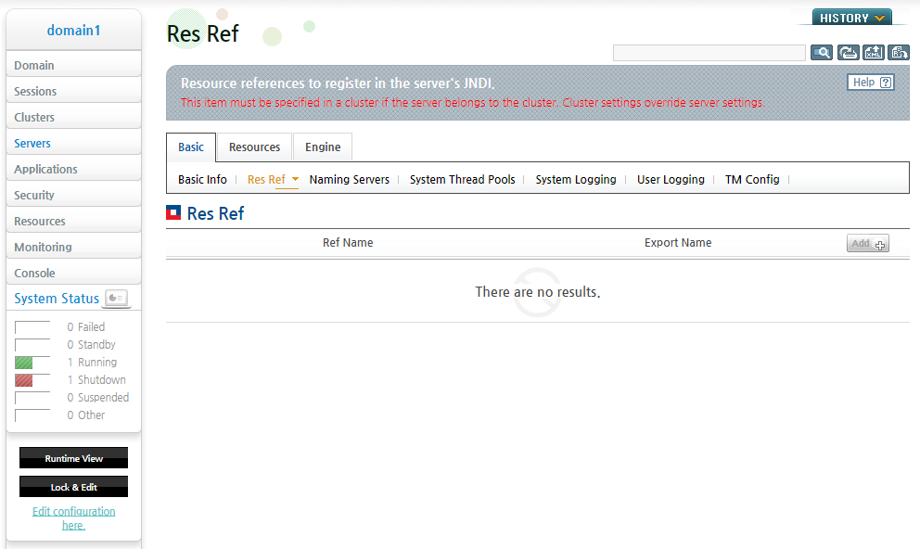This screenshot has height=549, width=920.
Task: Open the User Logging sub-tab
Action: pyautogui.click(x=671, y=180)
